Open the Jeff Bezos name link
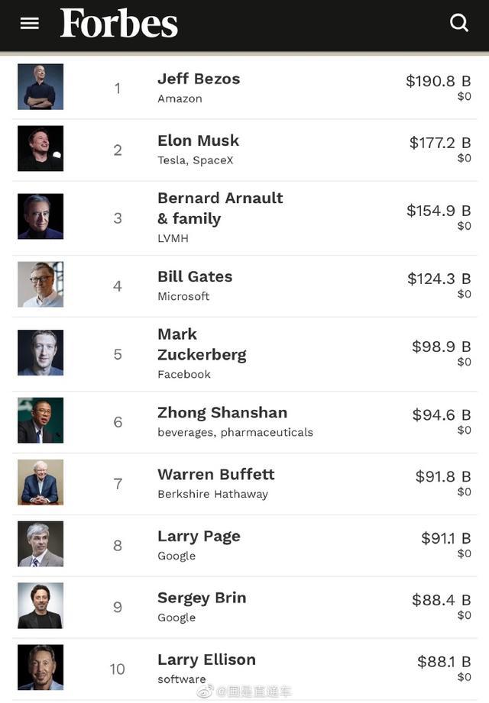Image resolution: width=489 pixels, height=703 pixels. (199, 79)
